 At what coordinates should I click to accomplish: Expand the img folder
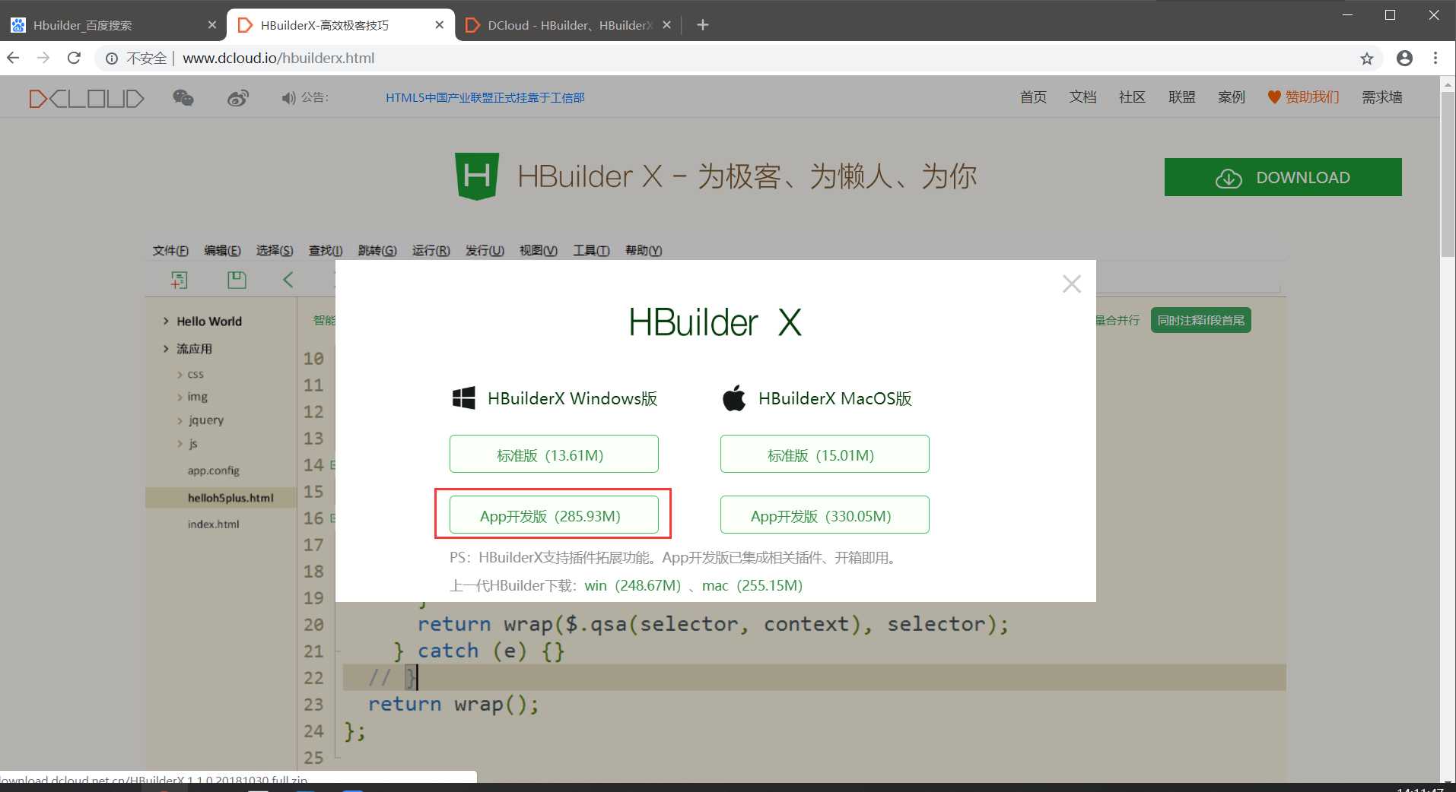[x=180, y=398]
